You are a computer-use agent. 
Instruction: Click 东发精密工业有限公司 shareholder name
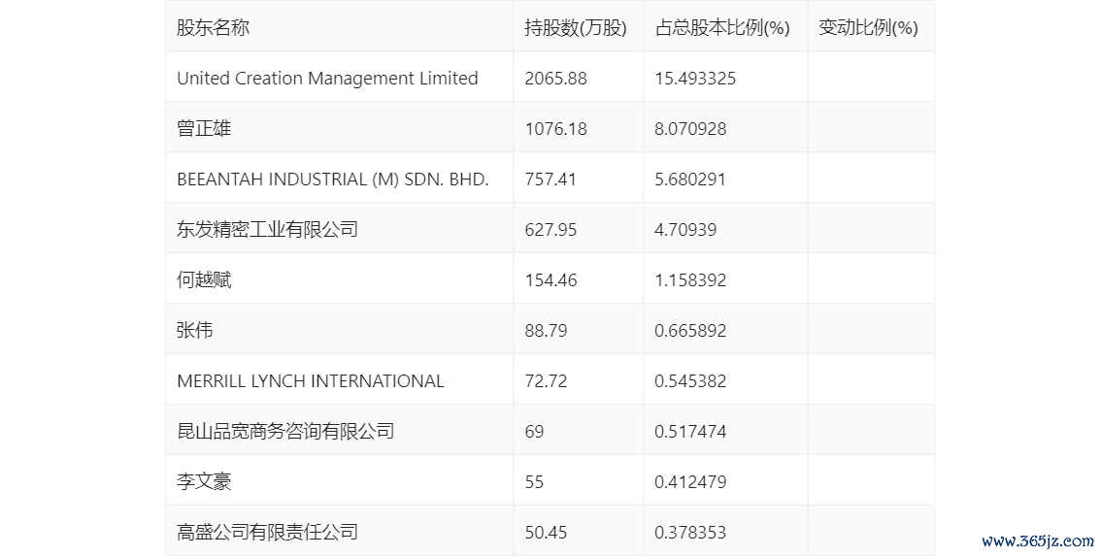(267, 230)
